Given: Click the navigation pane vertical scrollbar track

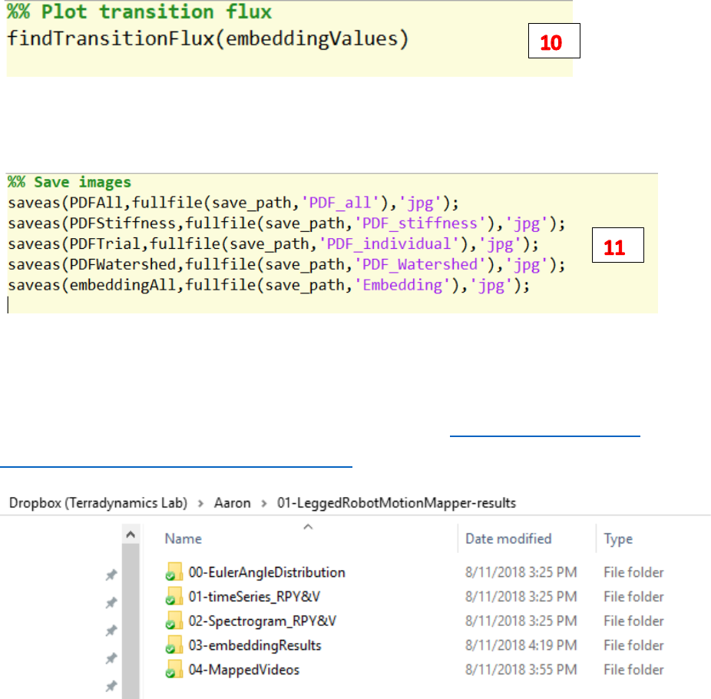Looking at the screenshot, I should (131, 621).
